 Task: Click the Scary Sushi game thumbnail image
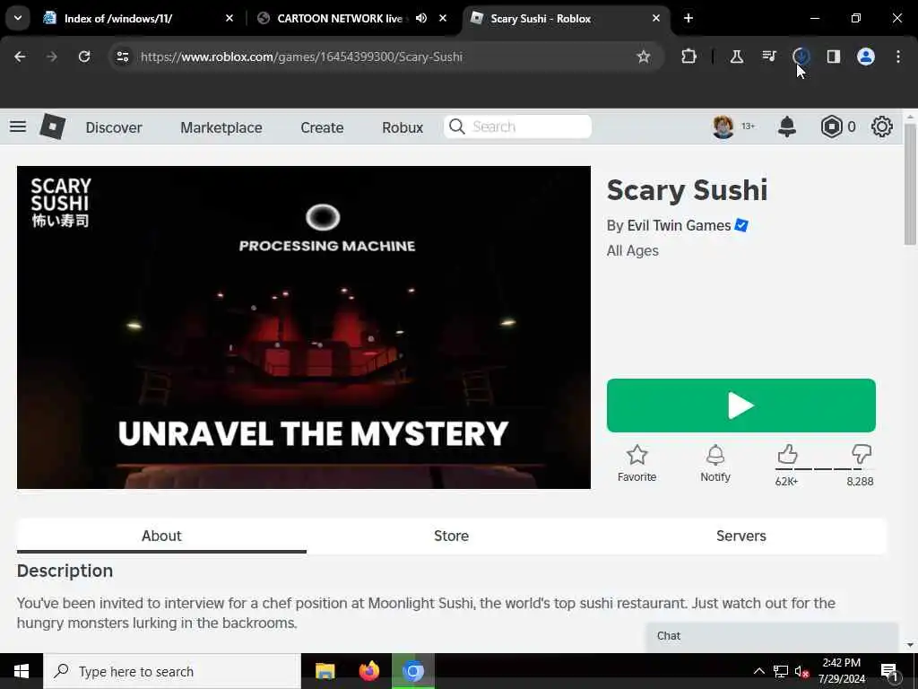coord(304,327)
